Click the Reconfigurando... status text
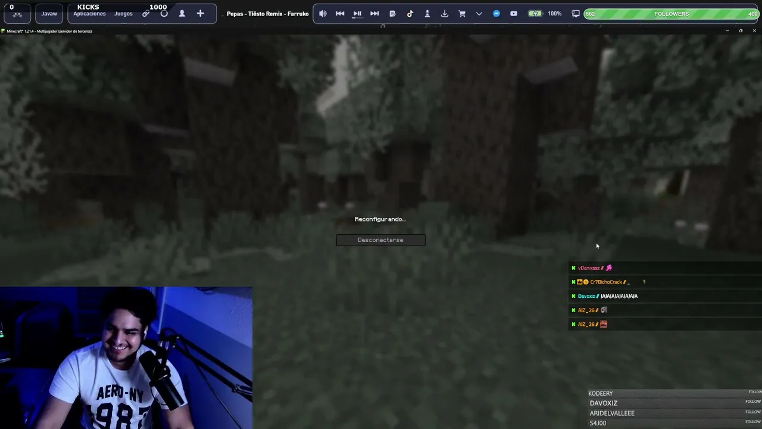This screenshot has width=762, height=429. tap(380, 219)
